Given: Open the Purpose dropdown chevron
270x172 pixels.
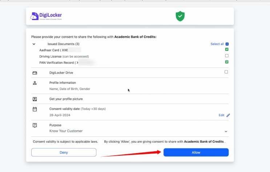Looking at the screenshot, I should 226,131.
